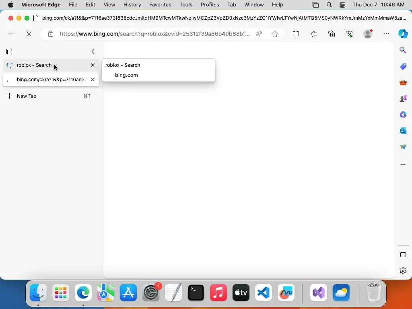Screen dimensions: 412x309
Task: Open sidebar Tools briefcase icon
Action: tap(403, 83)
